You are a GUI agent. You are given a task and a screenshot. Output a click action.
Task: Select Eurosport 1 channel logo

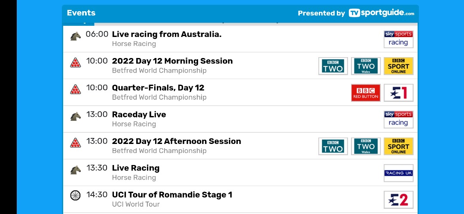pyautogui.click(x=398, y=92)
